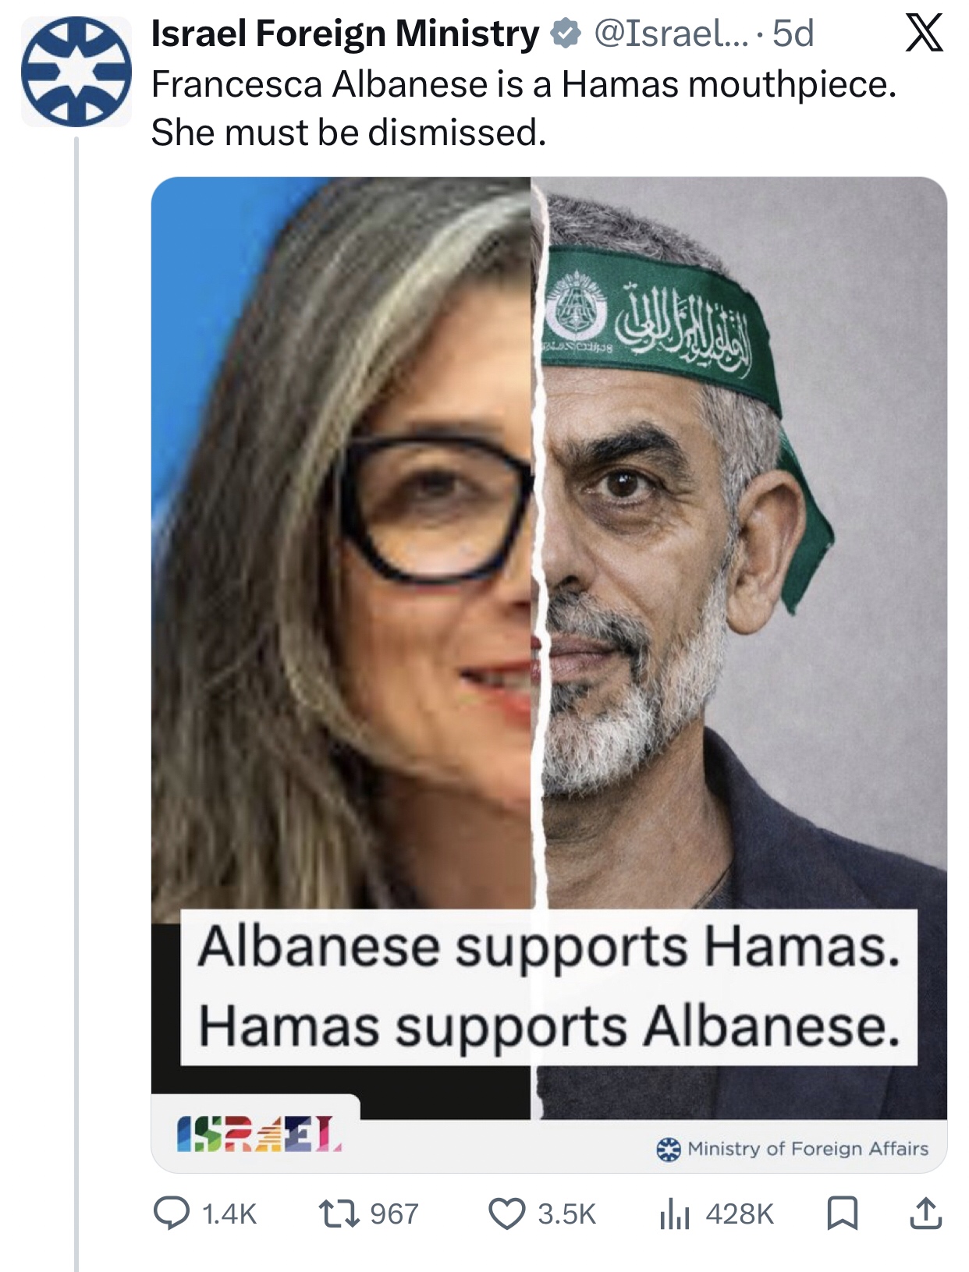Open the post text about Francesca Albanese
Viewport: 969px width, 1272px height.
524,108
